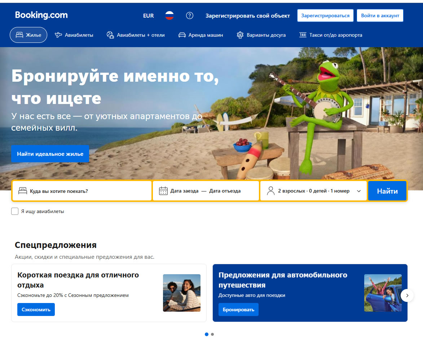The height and width of the screenshot is (339, 423).
Task: Open 'Варианты досуга' tab
Action: coord(261,35)
